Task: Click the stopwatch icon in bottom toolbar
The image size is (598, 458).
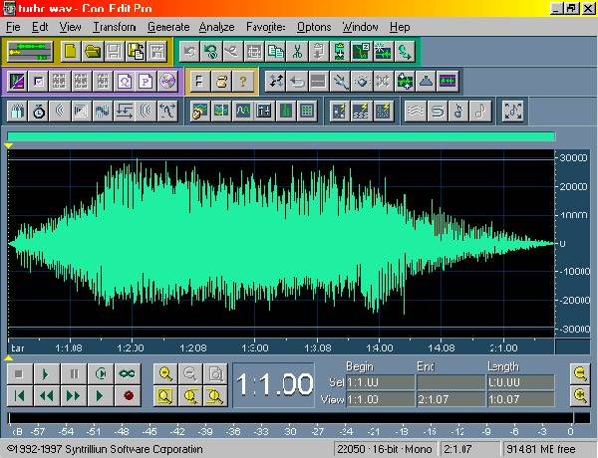Action: (x=41, y=111)
